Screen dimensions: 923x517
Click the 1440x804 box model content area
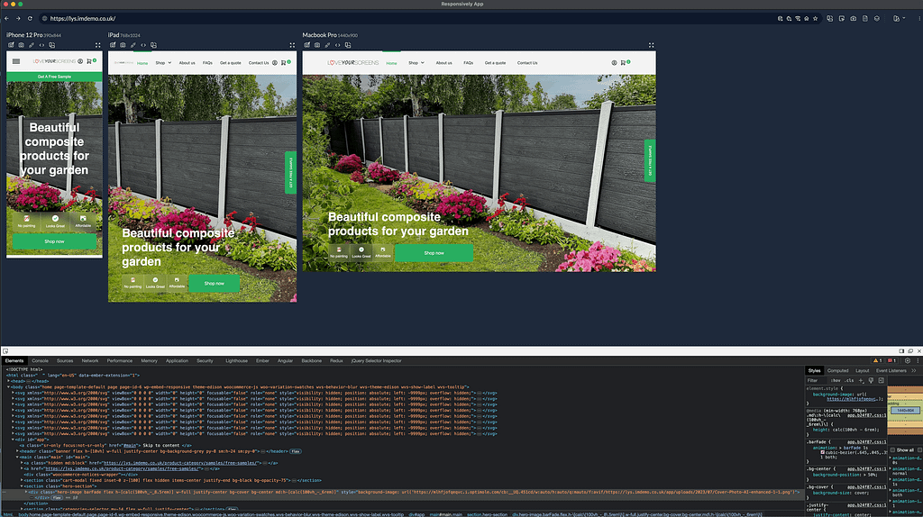(905, 411)
